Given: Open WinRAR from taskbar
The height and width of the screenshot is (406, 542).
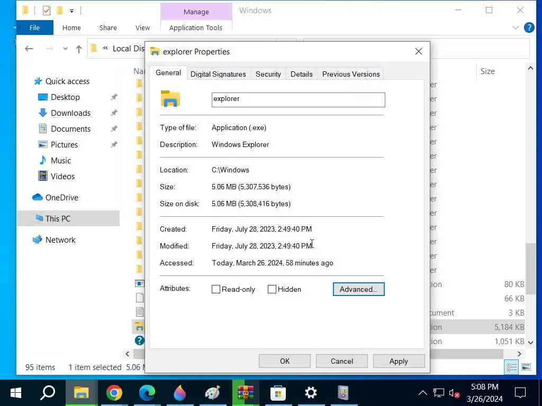Looking at the screenshot, I should tap(246, 393).
